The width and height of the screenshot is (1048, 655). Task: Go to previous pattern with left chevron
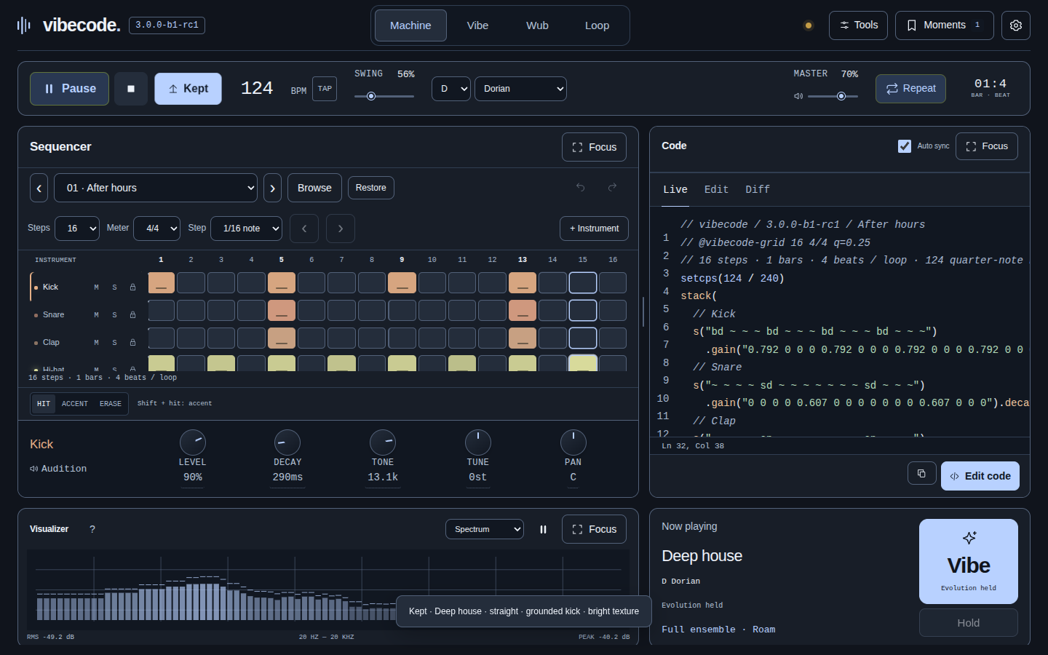[x=39, y=188]
